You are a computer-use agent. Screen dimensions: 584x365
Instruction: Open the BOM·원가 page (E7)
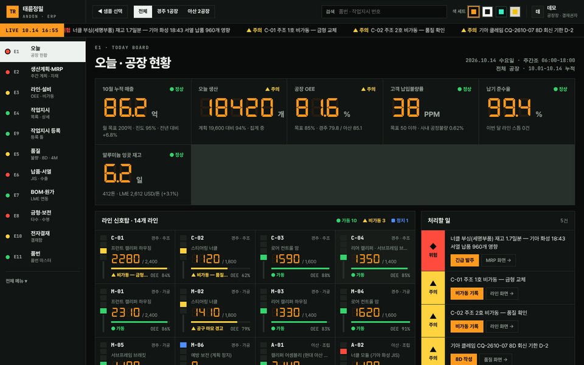click(43, 195)
